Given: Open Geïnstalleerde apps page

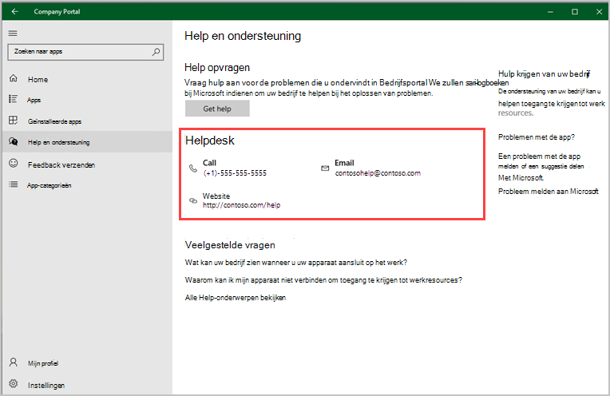Looking at the screenshot, I should 87,121.
